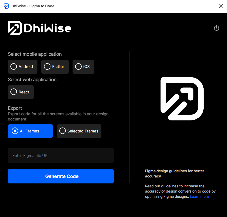Open the Learn more guidelines link
This screenshot has height=217, width=227.
tap(199, 196)
